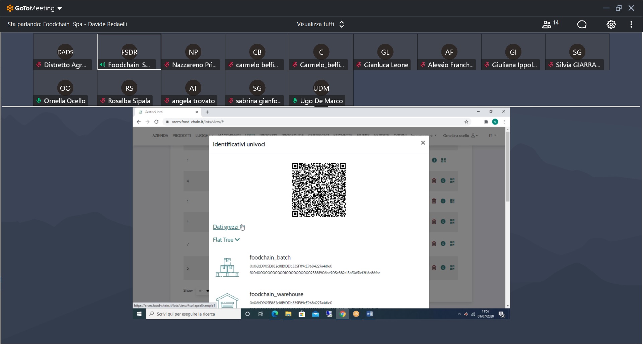This screenshot has height=345, width=643.
Task: Open the browser extensions puzzle icon
Action: click(x=486, y=122)
